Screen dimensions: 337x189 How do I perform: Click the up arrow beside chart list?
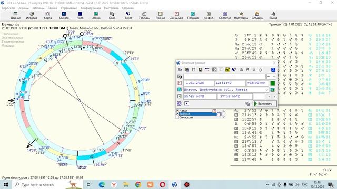pyautogui.click(x=223, y=111)
